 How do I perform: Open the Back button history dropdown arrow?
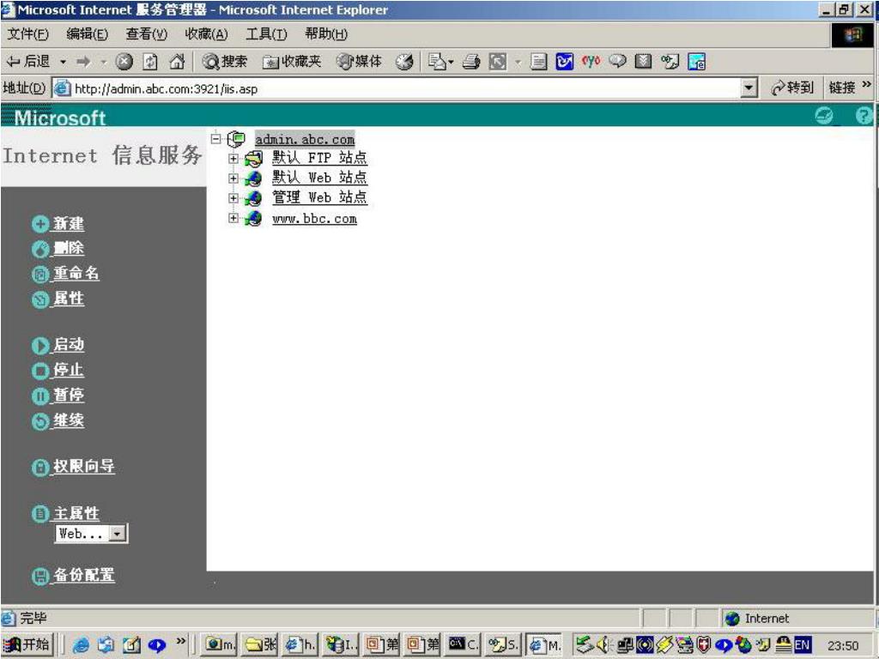click(x=64, y=62)
